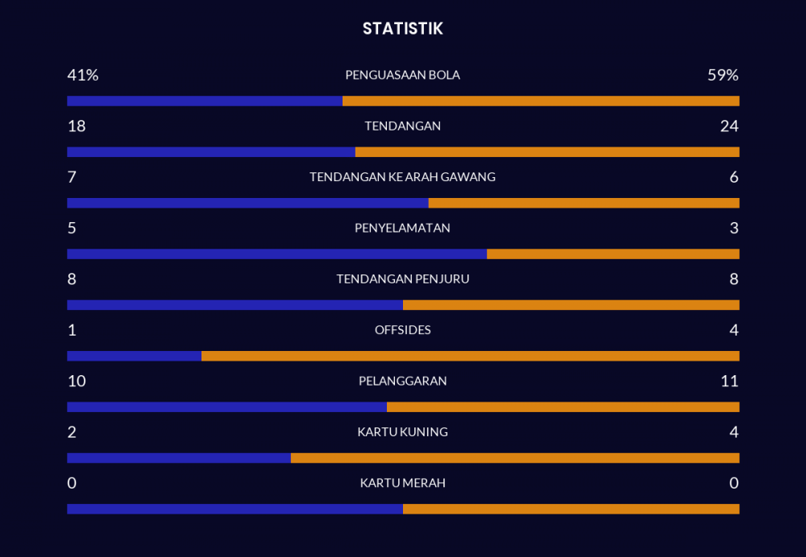Select the TENDANGAN PENJURU label
The height and width of the screenshot is (557, 806).
coord(402,279)
